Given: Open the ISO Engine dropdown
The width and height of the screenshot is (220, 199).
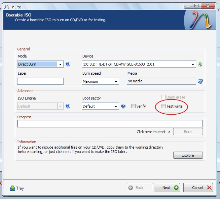Looking at the screenshot, I should tap(40, 106).
